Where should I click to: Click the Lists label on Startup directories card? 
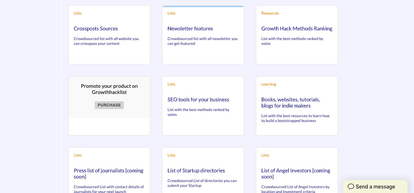[x=171, y=155]
